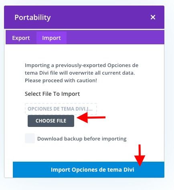
Task: Click empty purple tab bar right of Import
Action: pyautogui.click(x=115, y=38)
